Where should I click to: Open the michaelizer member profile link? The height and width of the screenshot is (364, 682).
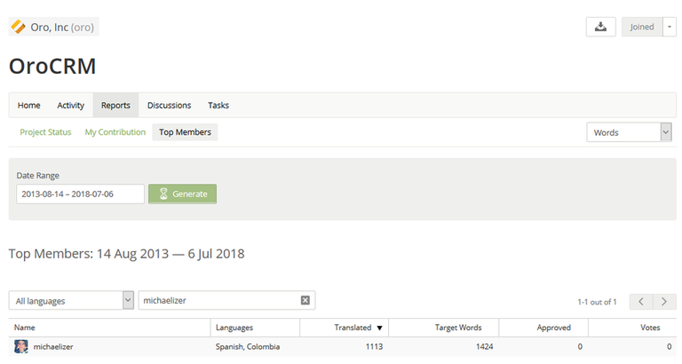(x=53, y=347)
